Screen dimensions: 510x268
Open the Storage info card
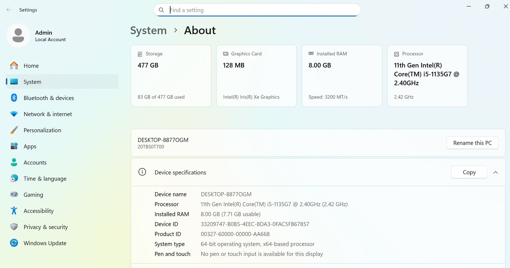[171, 76]
